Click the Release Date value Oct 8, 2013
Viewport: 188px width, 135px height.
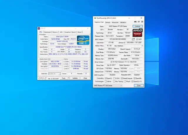tap(110, 36)
